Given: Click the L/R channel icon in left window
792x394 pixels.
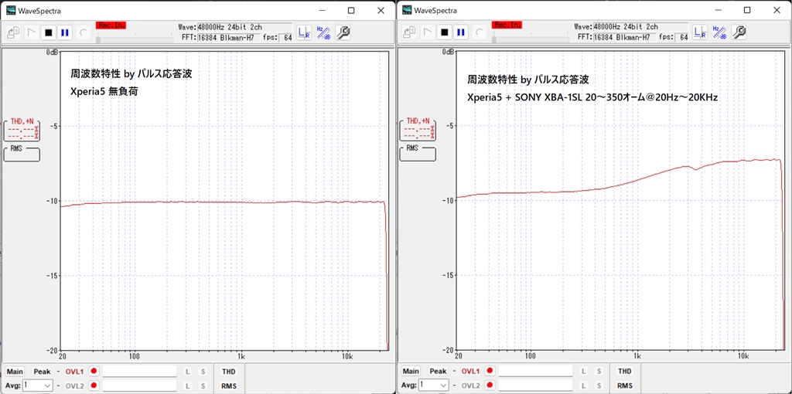Looking at the screenshot, I should 303,32.
